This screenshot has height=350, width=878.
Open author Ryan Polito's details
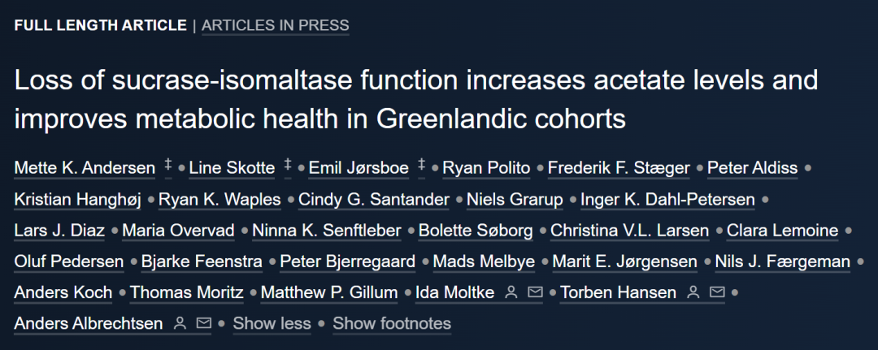[486, 168]
